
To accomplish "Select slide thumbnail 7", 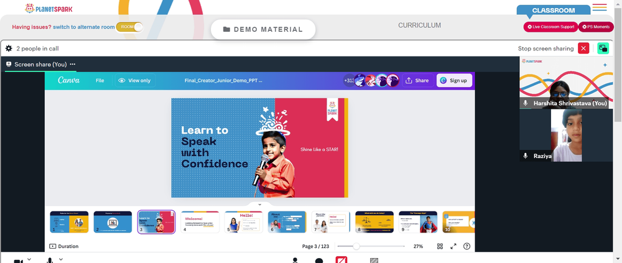I will (331, 222).
